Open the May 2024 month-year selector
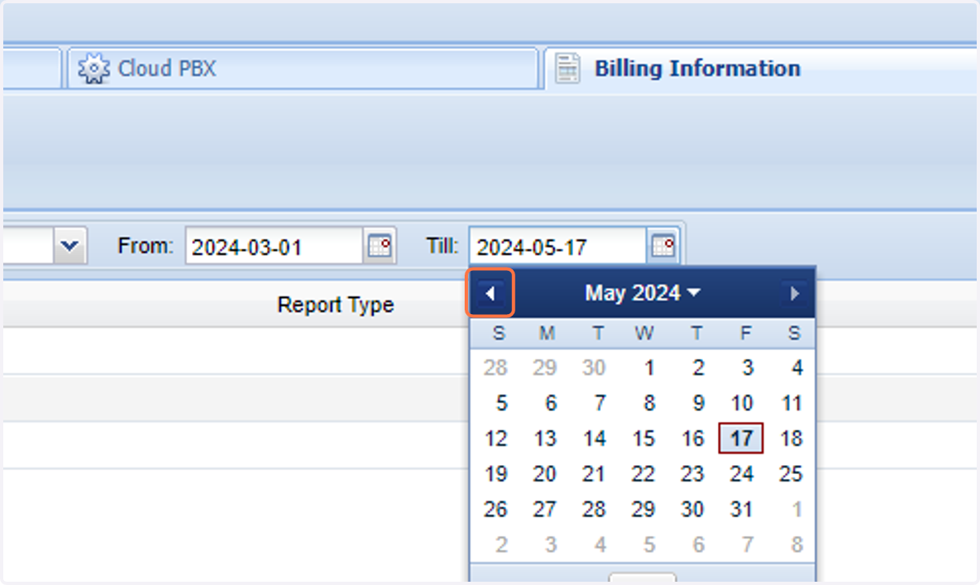The image size is (980, 585). (643, 293)
